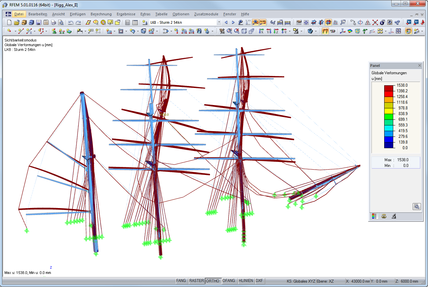Save the model with the floppy disk icon

click(39, 22)
